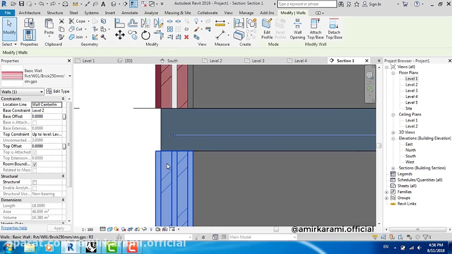Expand the Sections (Building Section) node

click(393, 168)
